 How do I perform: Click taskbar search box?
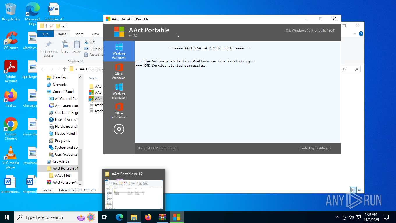tap(56, 217)
